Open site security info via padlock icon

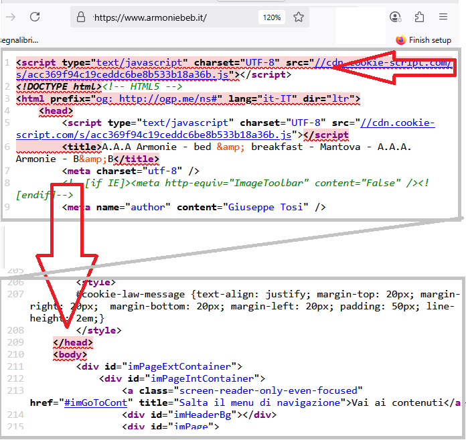pos(81,17)
